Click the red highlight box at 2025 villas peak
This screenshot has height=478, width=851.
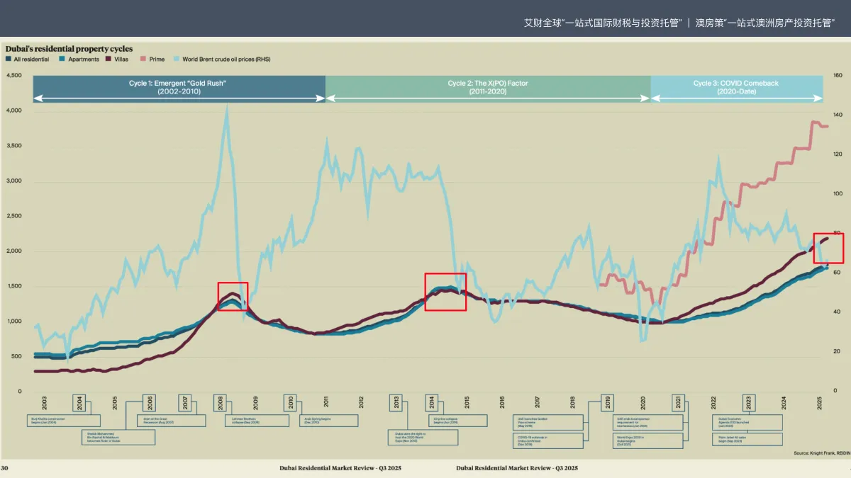827,248
